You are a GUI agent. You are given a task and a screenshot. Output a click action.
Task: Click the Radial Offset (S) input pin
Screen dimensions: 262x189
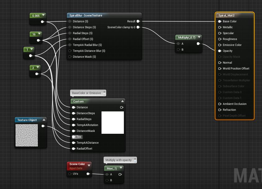point(70,39)
